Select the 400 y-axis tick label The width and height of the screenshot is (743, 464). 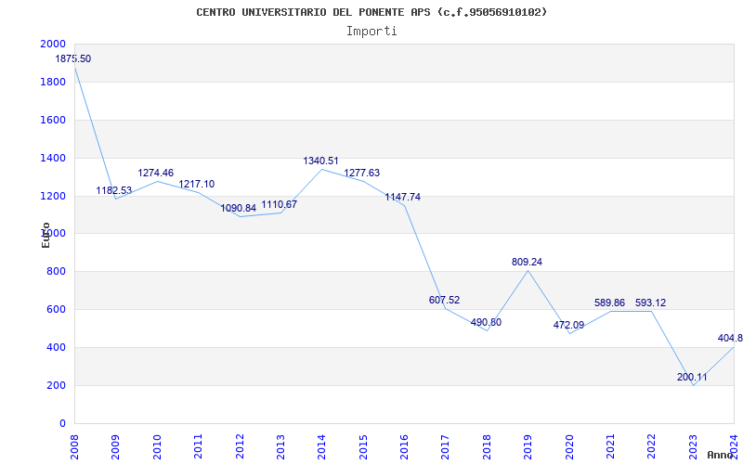[x=57, y=347]
